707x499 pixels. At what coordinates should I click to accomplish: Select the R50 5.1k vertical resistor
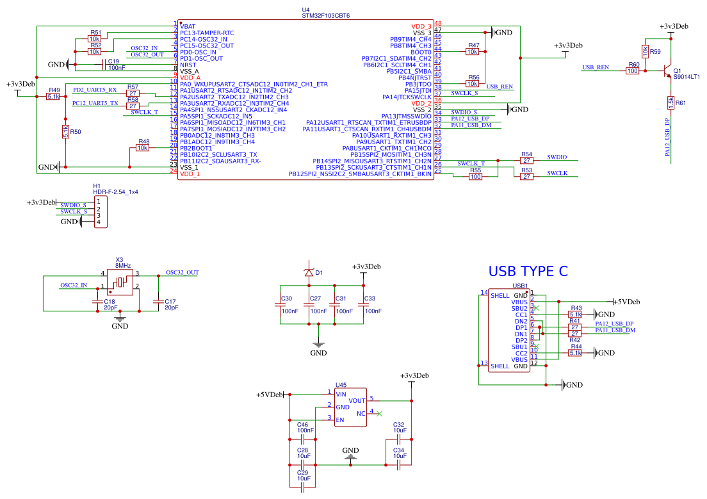pos(65,132)
